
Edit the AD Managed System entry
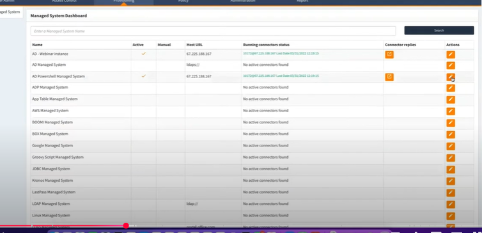click(451, 65)
